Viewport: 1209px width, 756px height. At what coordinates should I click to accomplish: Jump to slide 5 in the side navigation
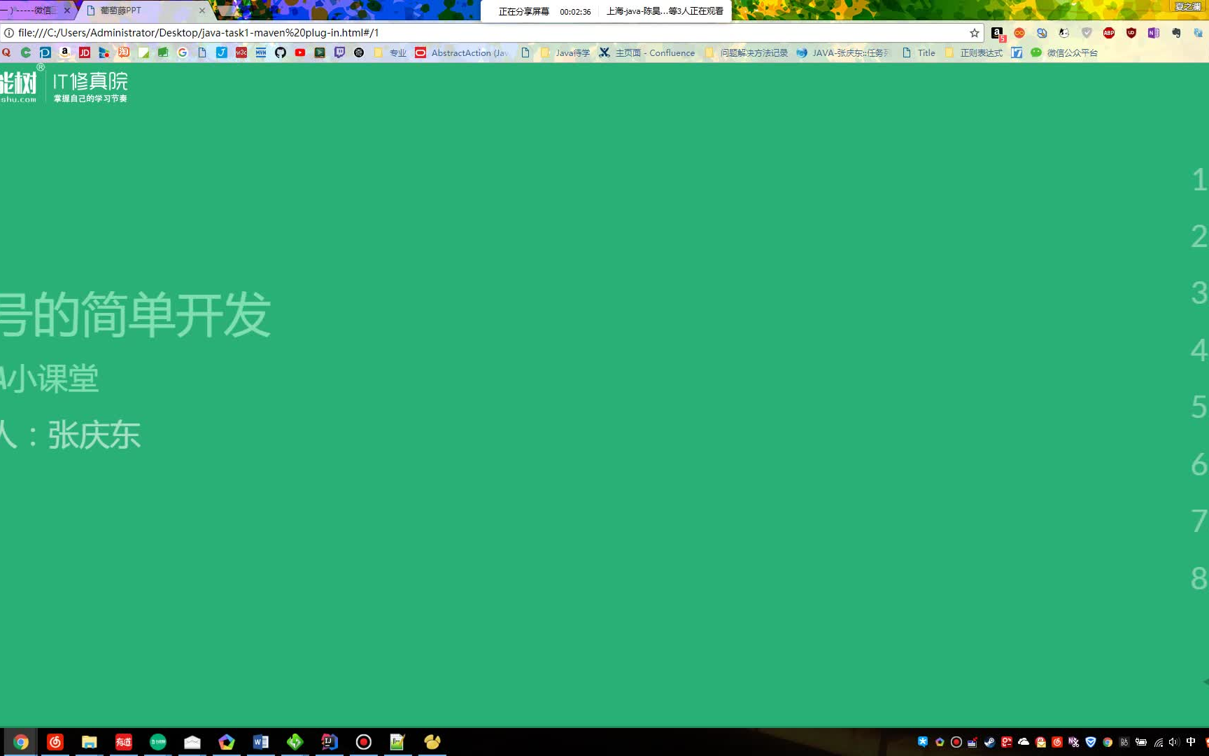click(x=1199, y=407)
